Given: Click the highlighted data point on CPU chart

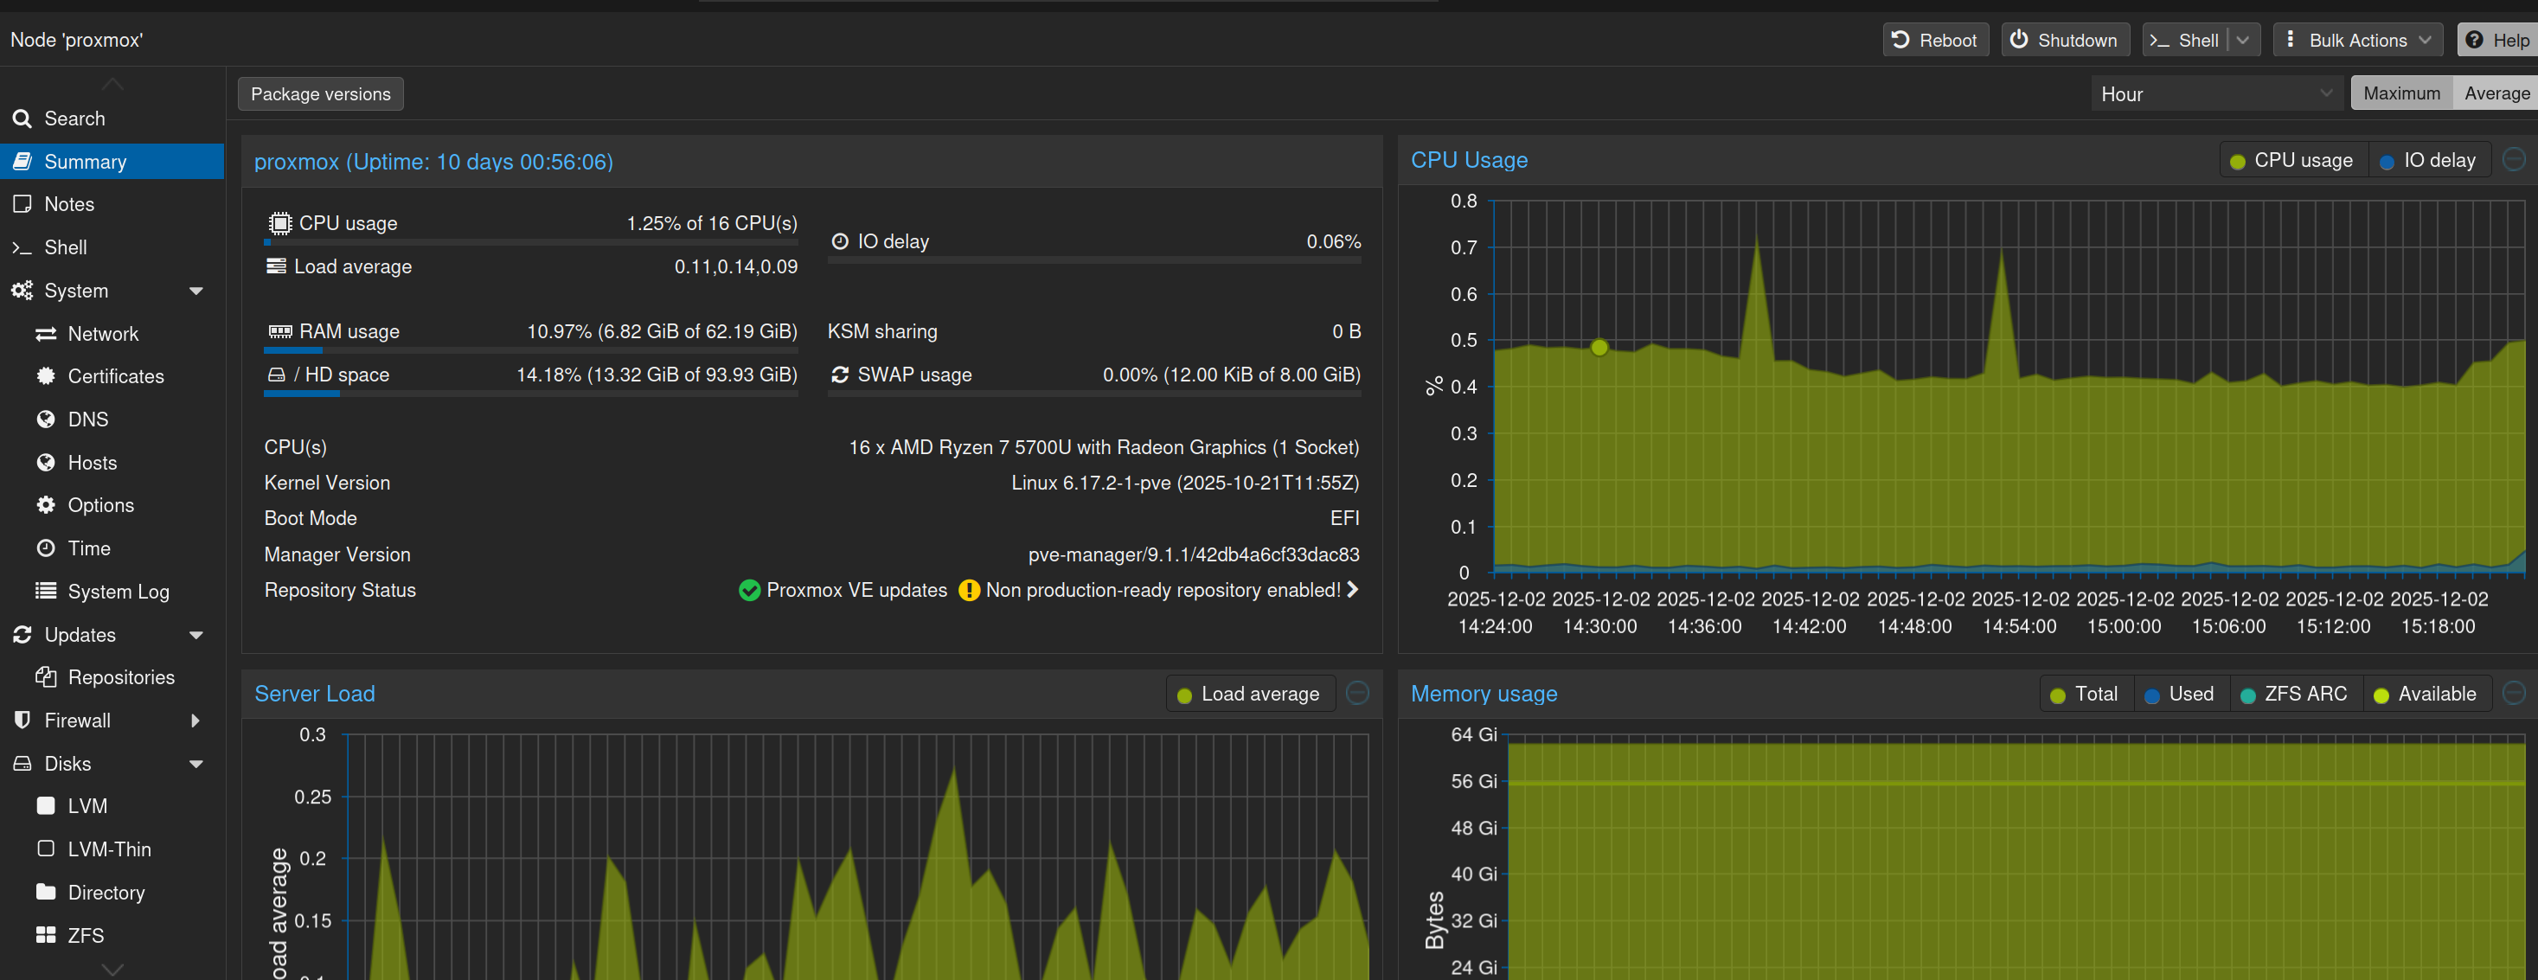Looking at the screenshot, I should pos(1599,347).
